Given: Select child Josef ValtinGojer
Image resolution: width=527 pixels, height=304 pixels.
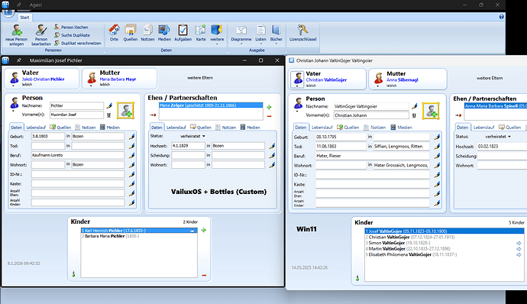Looking at the screenshot, I should pos(445,231).
